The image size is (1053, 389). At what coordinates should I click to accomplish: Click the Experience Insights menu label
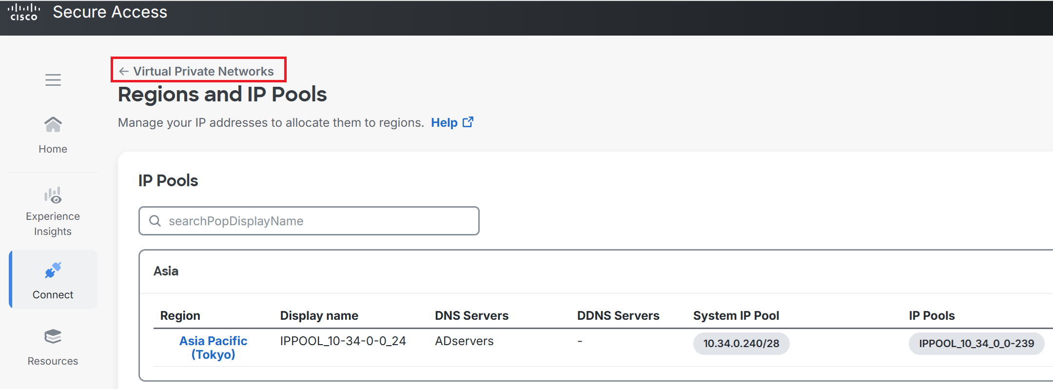coord(53,224)
